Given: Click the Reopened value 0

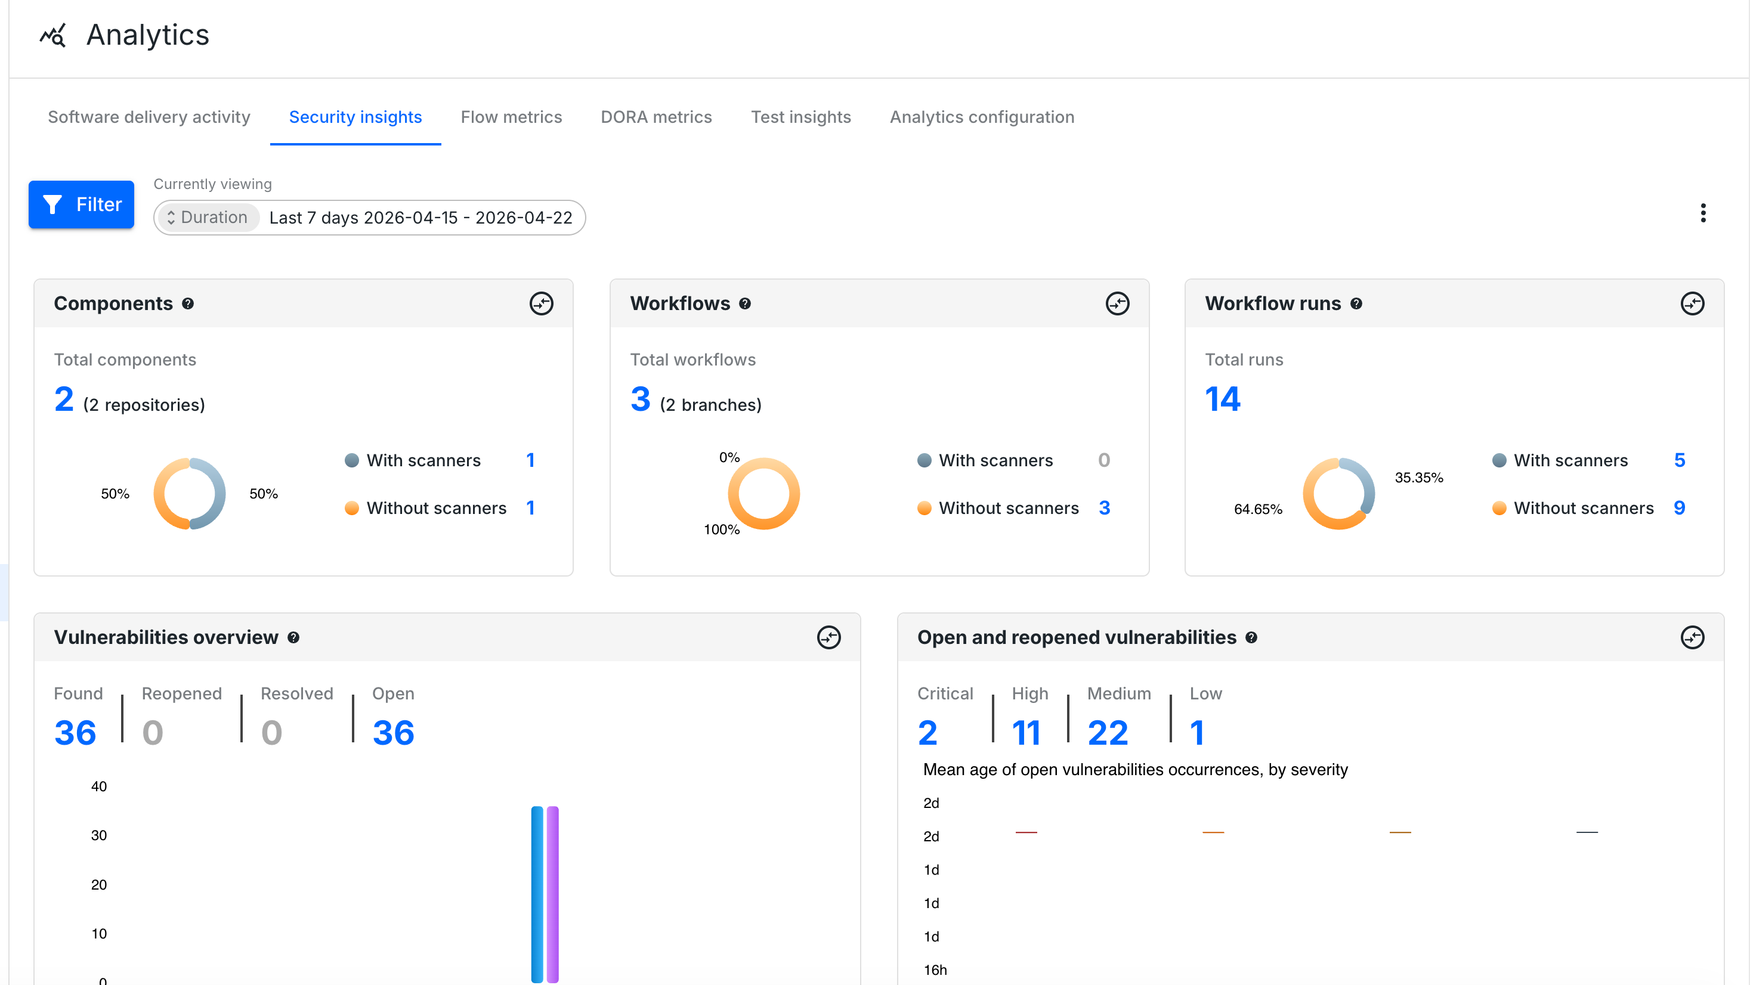Looking at the screenshot, I should point(152,732).
